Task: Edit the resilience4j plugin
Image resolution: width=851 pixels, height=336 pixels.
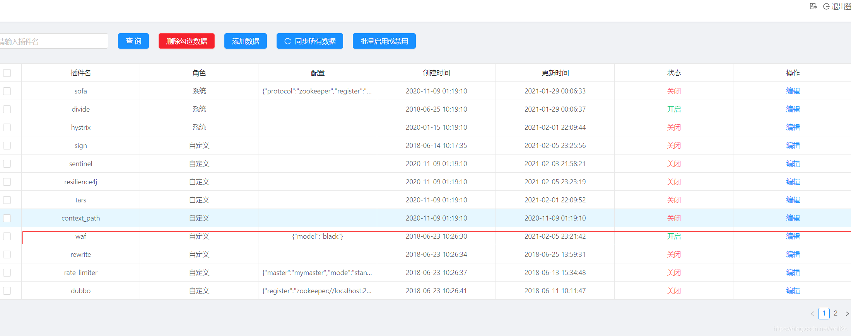Action: click(793, 182)
